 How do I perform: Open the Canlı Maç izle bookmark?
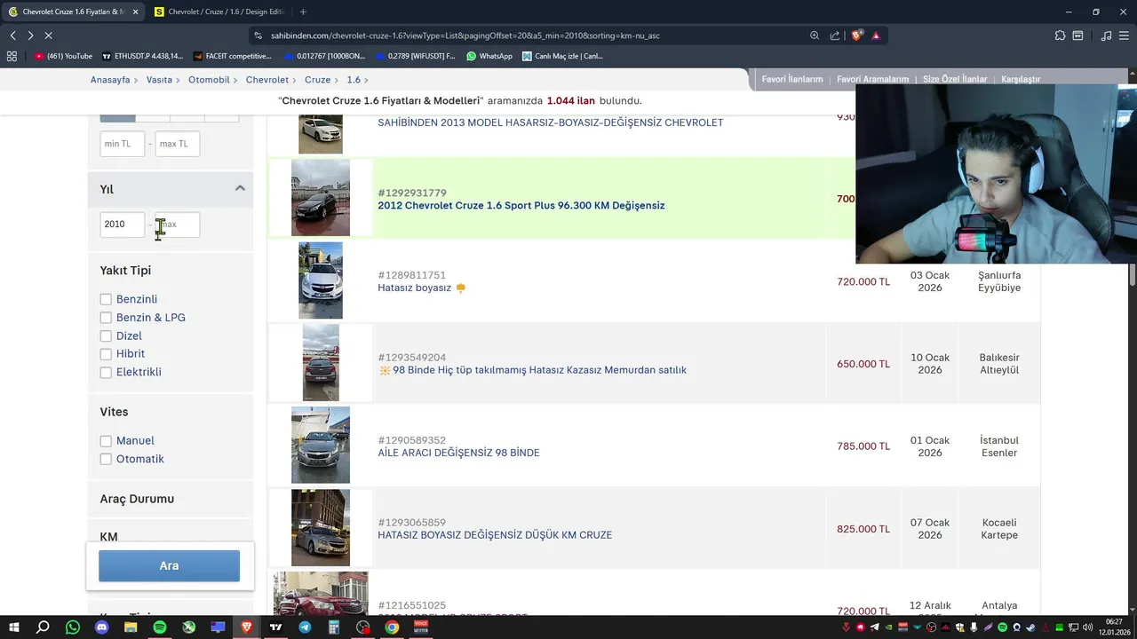(x=563, y=56)
